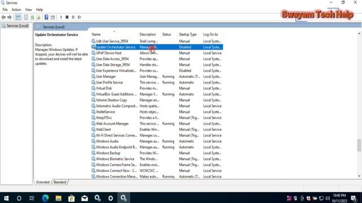Stop the service with the square icon
362x203 pixels.
pos(67,17)
